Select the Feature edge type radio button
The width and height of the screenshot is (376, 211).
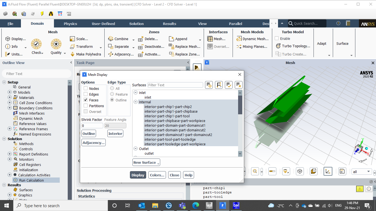[112, 94]
